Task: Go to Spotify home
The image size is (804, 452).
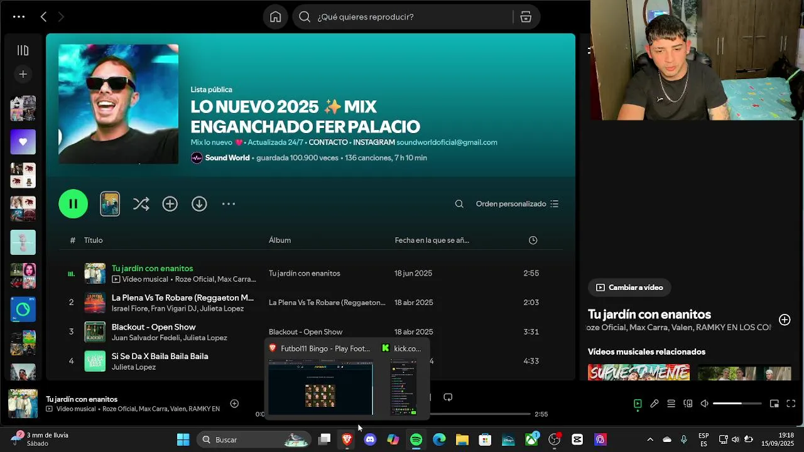Action: coord(275,17)
